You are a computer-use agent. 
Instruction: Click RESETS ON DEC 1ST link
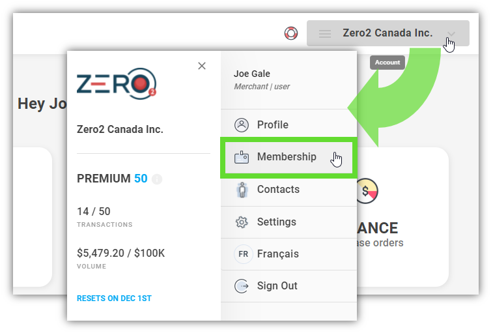click(114, 299)
